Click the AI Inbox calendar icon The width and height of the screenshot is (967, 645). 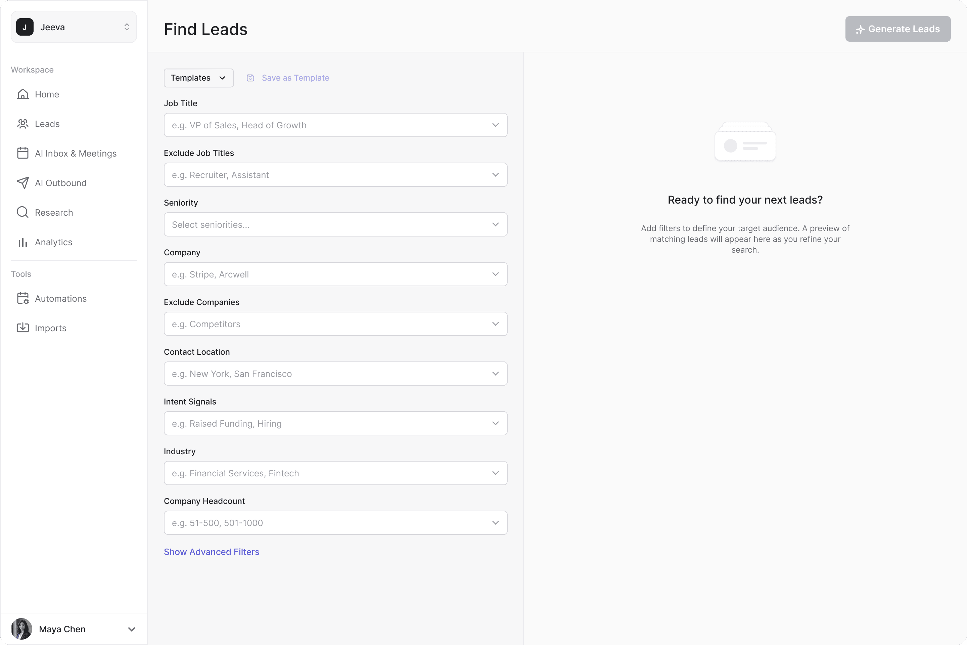pos(22,154)
